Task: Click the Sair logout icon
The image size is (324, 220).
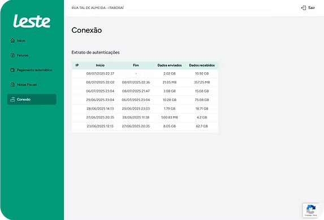Action: point(304,8)
